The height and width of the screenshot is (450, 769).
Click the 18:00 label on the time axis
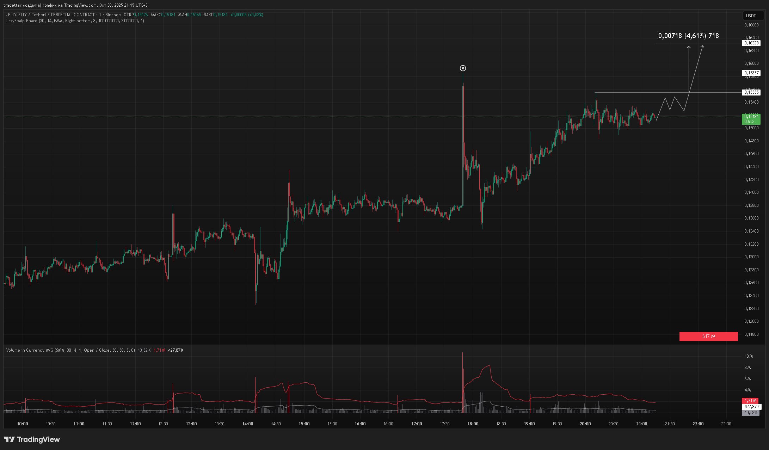tap(473, 424)
